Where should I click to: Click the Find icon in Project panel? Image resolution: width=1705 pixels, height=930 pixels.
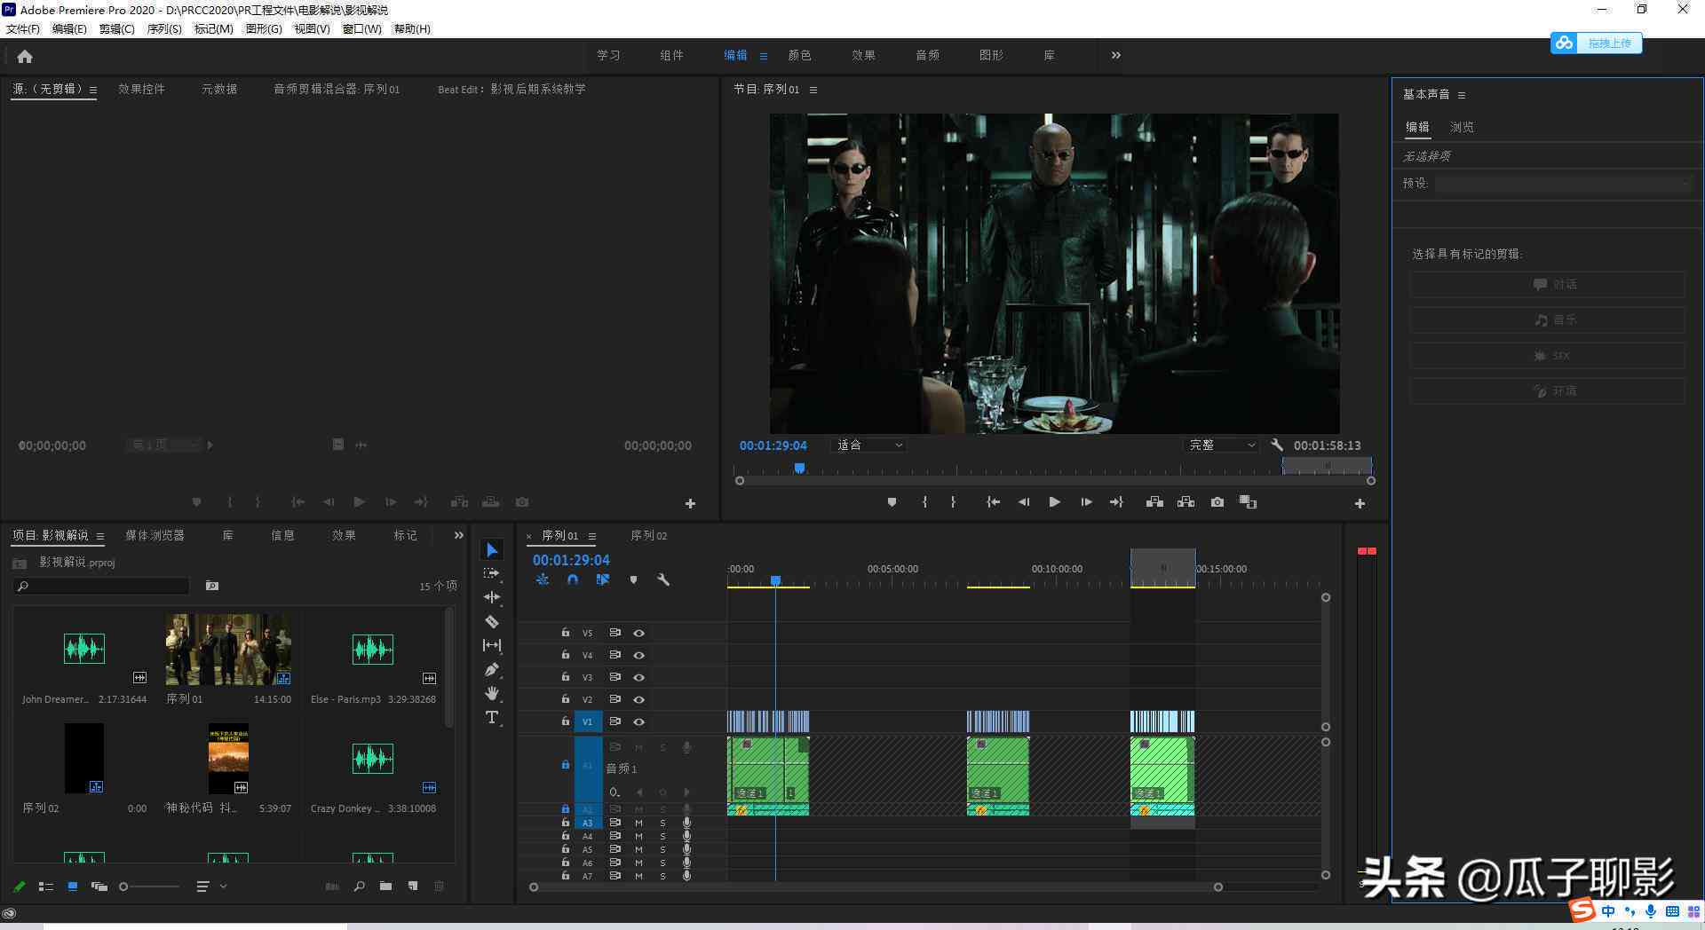click(359, 886)
